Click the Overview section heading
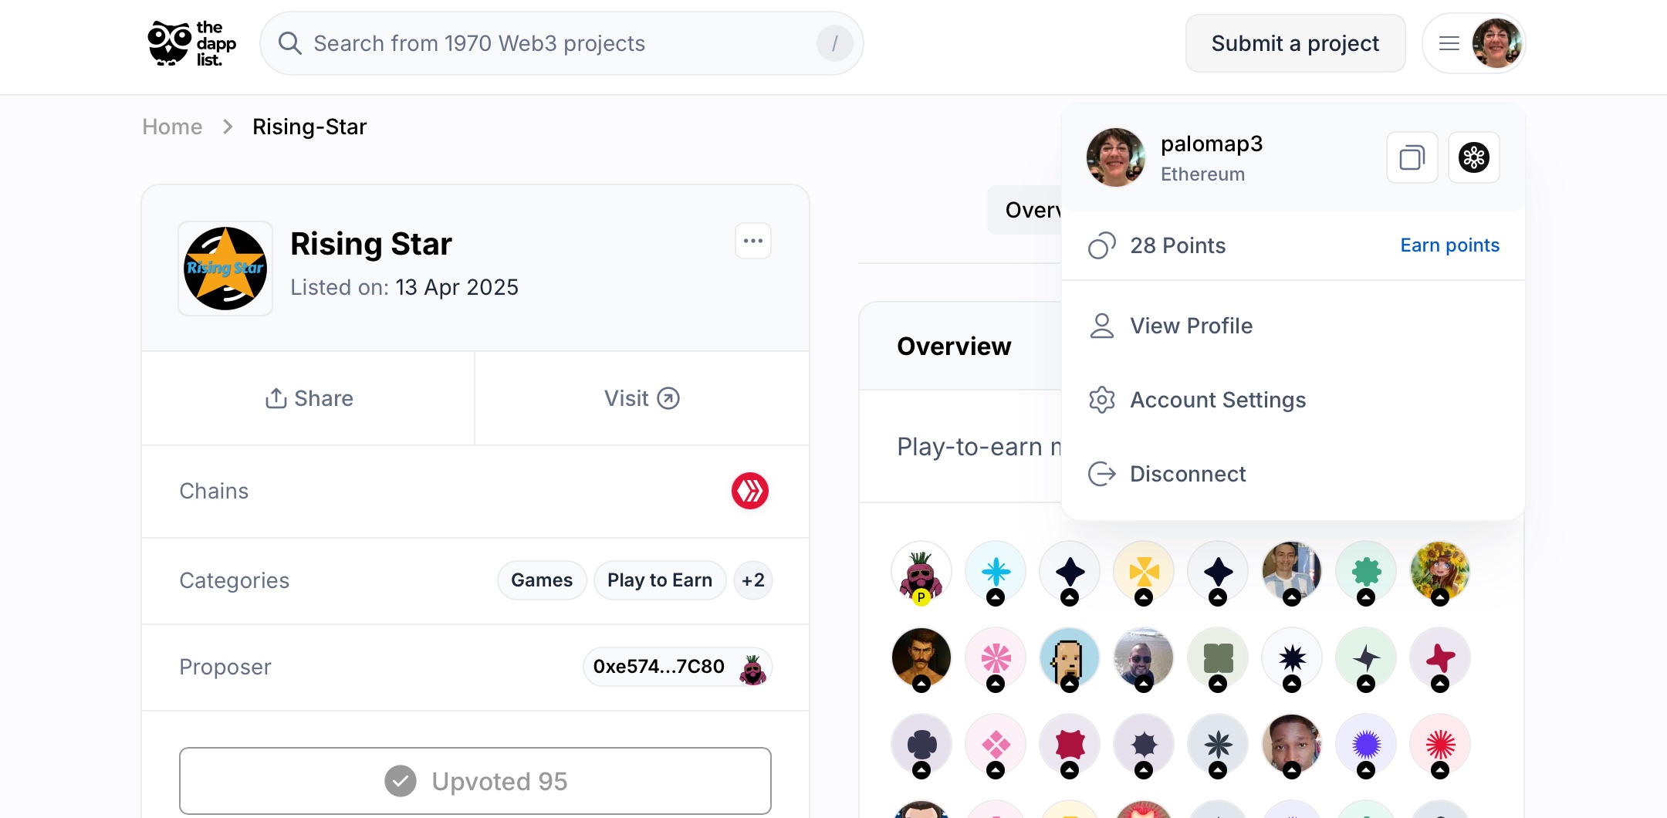The image size is (1667, 818). tap(954, 346)
